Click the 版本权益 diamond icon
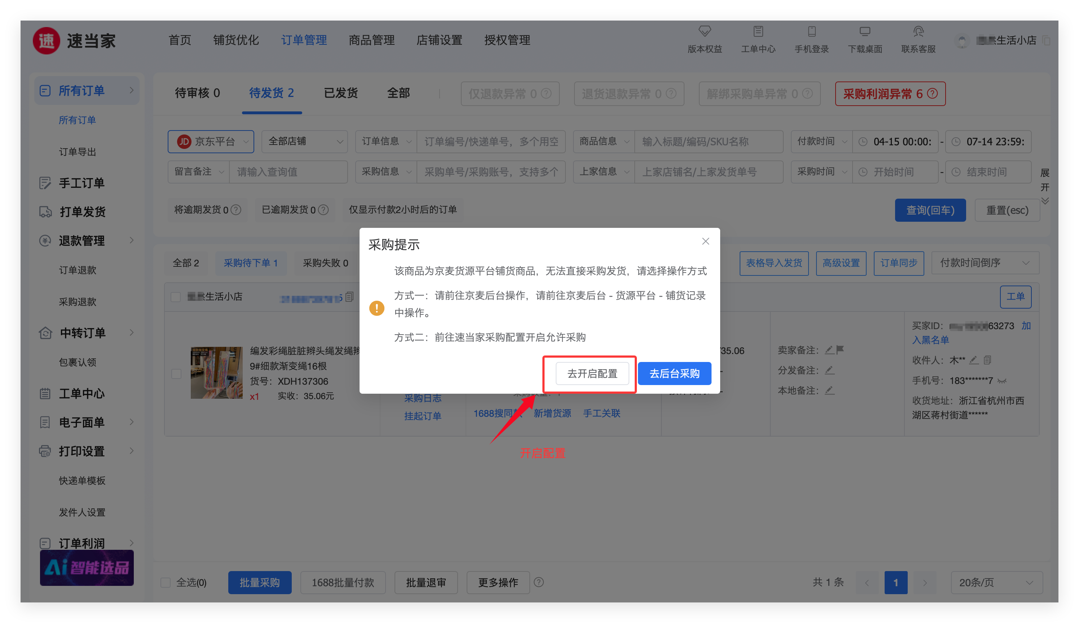This screenshot has height=623, width=1079. [x=705, y=31]
